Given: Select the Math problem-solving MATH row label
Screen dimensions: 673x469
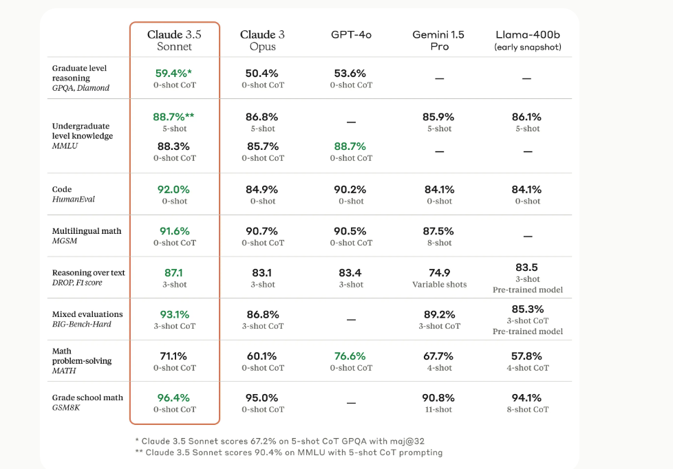Looking at the screenshot, I should [x=81, y=360].
